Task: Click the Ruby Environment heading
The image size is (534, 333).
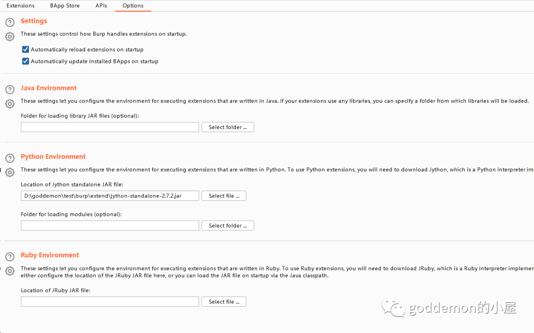Action: [x=50, y=255]
